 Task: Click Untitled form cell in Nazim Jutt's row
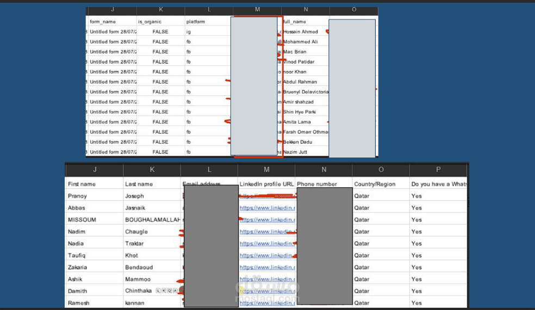(x=112, y=152)
